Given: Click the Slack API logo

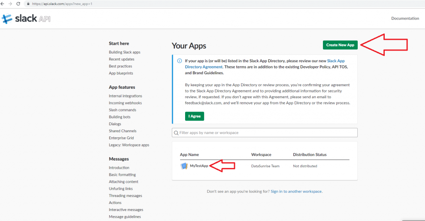Looking at the screenshot, I should [x=26, y=19].
